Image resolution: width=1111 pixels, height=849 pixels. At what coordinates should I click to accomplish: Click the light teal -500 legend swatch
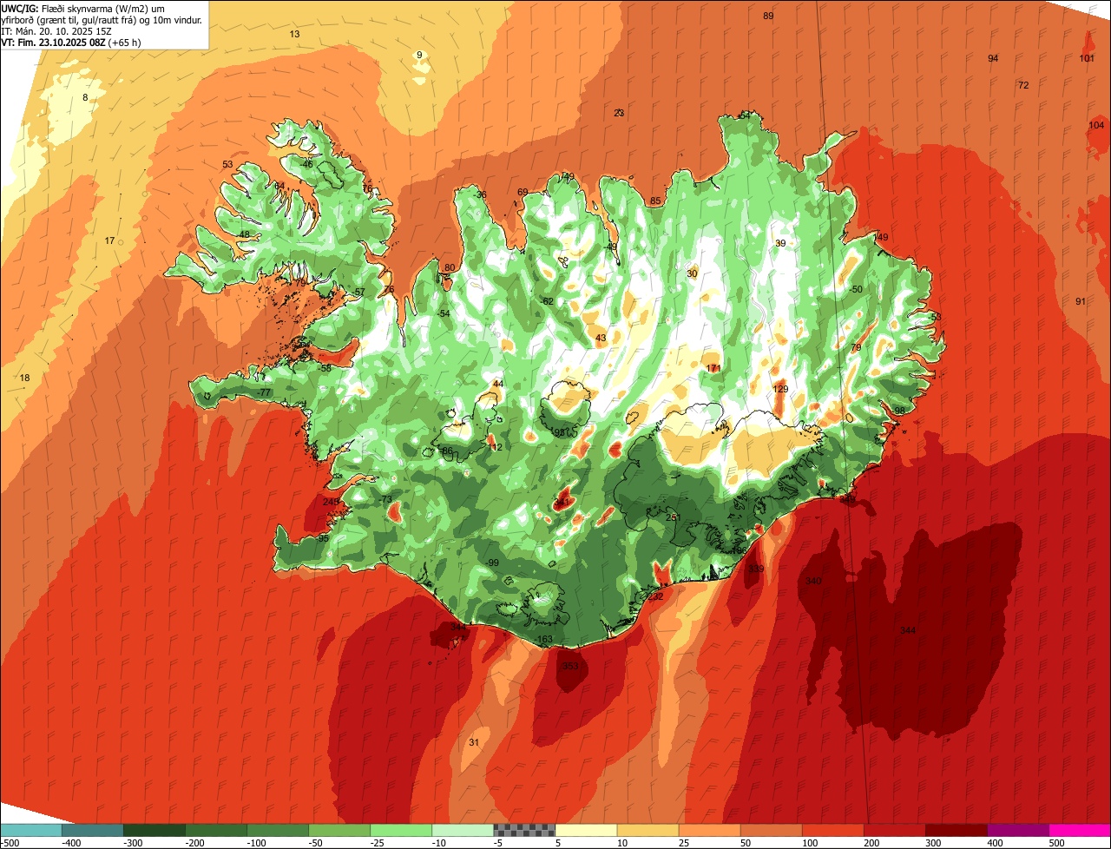[30, 830]
